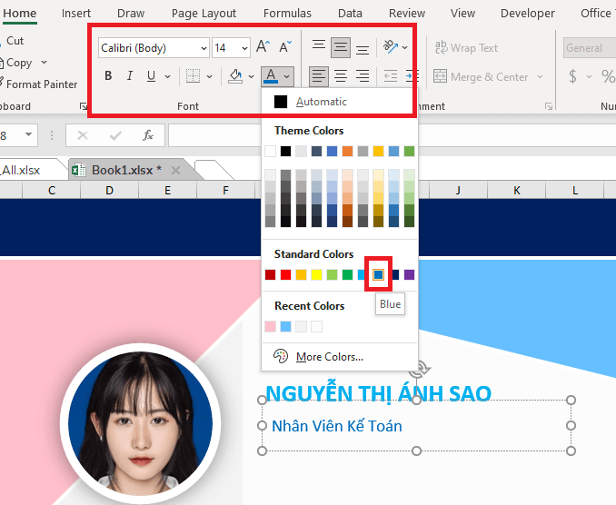The height and width of the screenshot is (505, 616).
Task: Select Center horizontal alignment icon
Action: [x=341, y=76]
